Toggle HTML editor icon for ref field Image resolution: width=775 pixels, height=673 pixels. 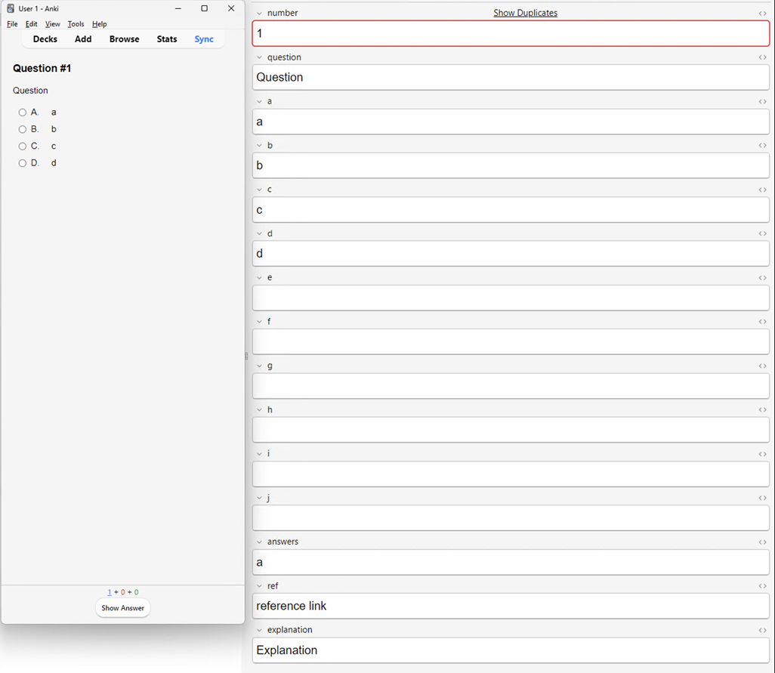pos(762,586)
